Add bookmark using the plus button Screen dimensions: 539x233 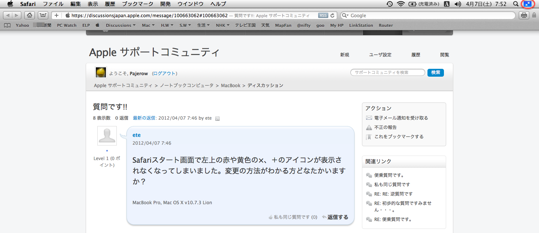(x=57, y=15)
